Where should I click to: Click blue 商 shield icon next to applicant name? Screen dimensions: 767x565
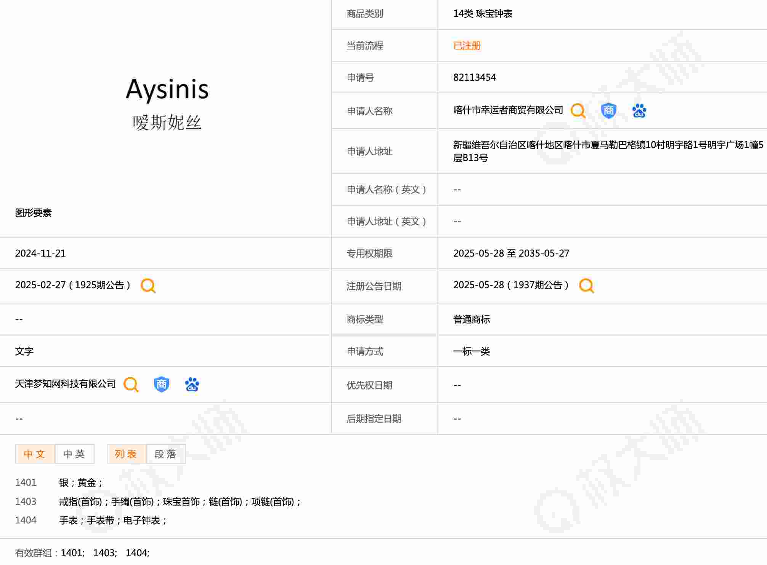pos(608,111)
